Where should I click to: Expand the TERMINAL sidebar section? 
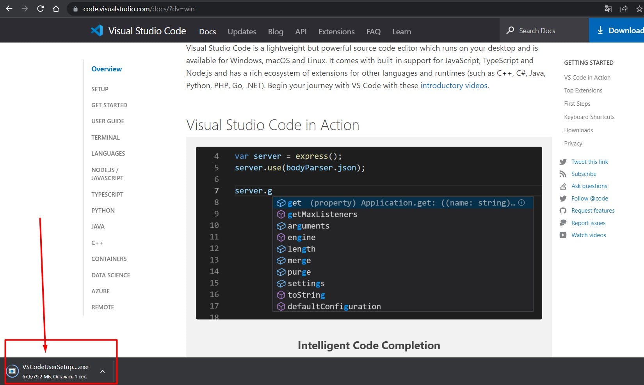coord(105,138)
